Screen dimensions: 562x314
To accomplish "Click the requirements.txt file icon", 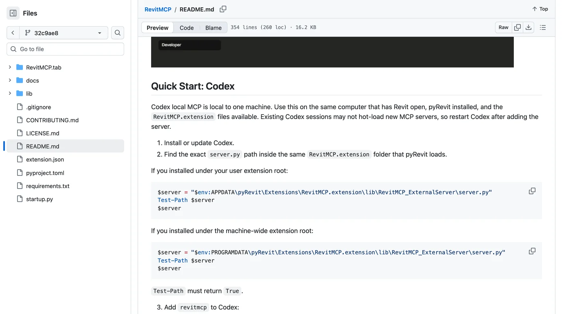I will point(20,186).
